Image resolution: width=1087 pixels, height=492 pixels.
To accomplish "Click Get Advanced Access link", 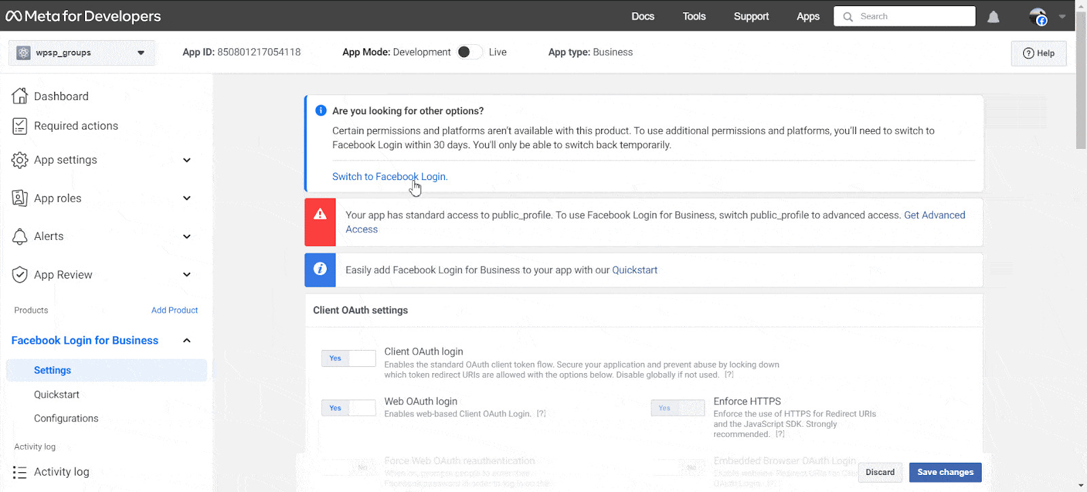I will tap(934, 215).
